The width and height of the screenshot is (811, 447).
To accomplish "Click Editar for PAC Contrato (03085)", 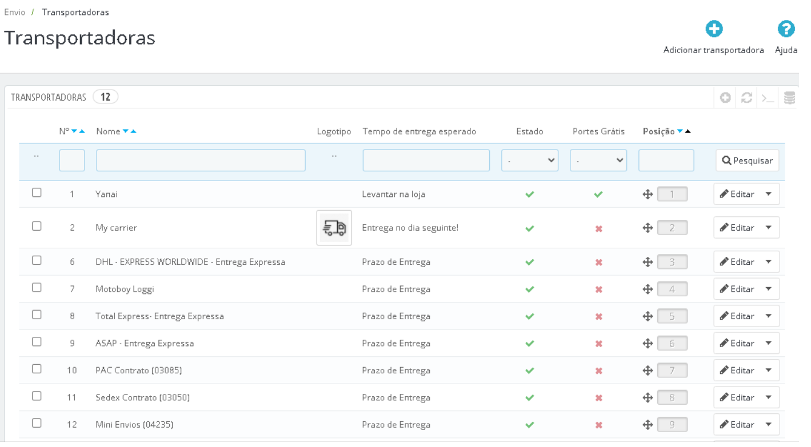I will [737, 371].
